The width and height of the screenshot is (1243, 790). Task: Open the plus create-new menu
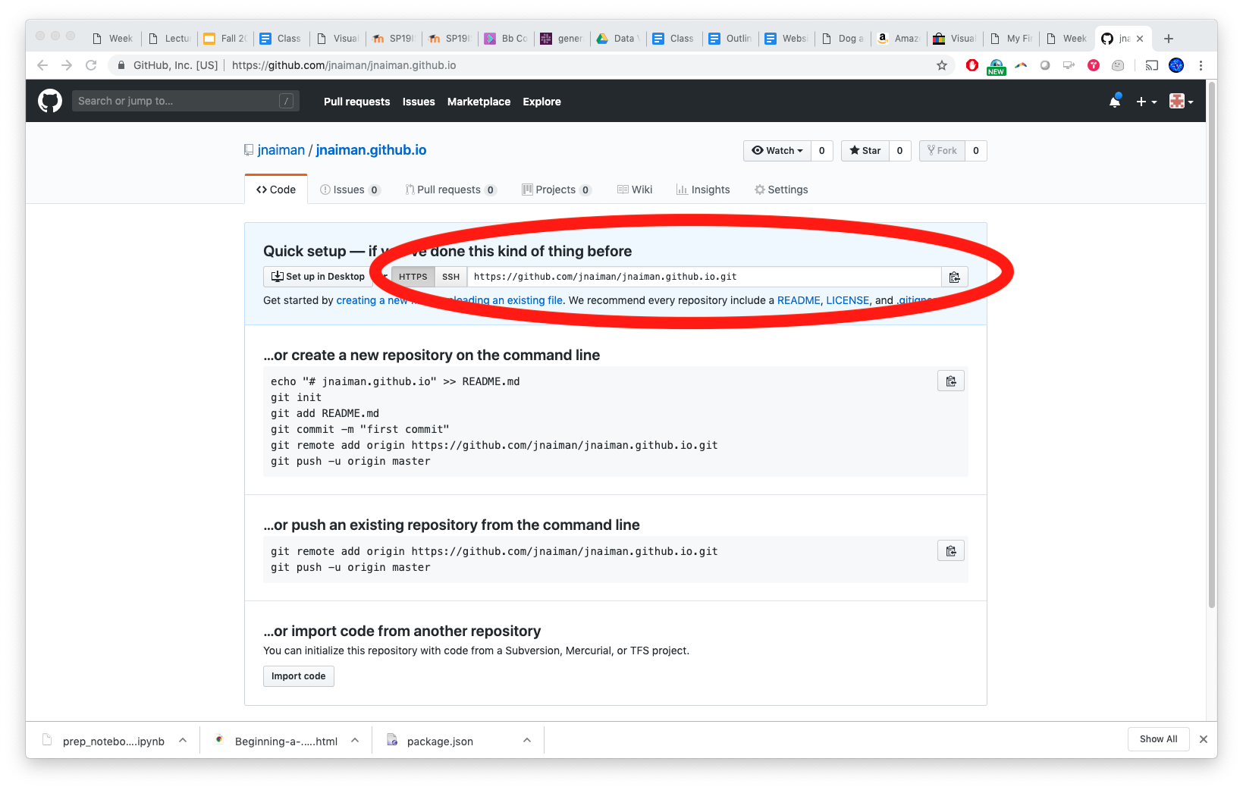[x=1146, y=102]
